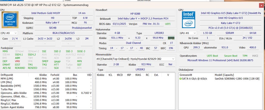Click the P86 Ver. 01.51 version field

click(x=151, y=24)
